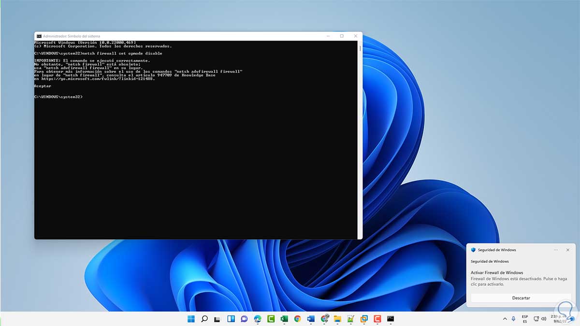580x326 pixels.
Task: Open the red Camtasia recorder icon
Action: click(x=377, y=319)
